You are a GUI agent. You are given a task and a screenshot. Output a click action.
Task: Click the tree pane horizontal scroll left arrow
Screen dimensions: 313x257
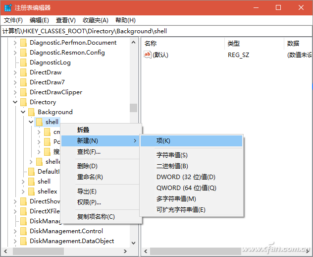(x=5, y=251)
